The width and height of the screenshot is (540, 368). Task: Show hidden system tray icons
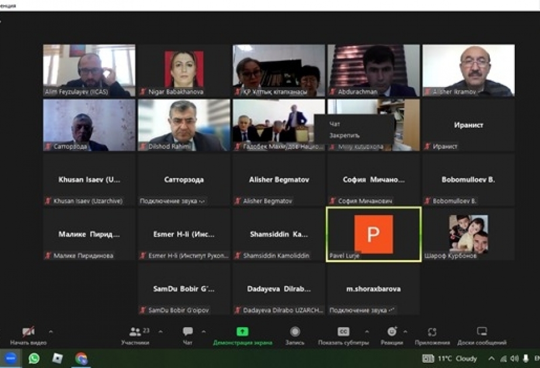491,359
